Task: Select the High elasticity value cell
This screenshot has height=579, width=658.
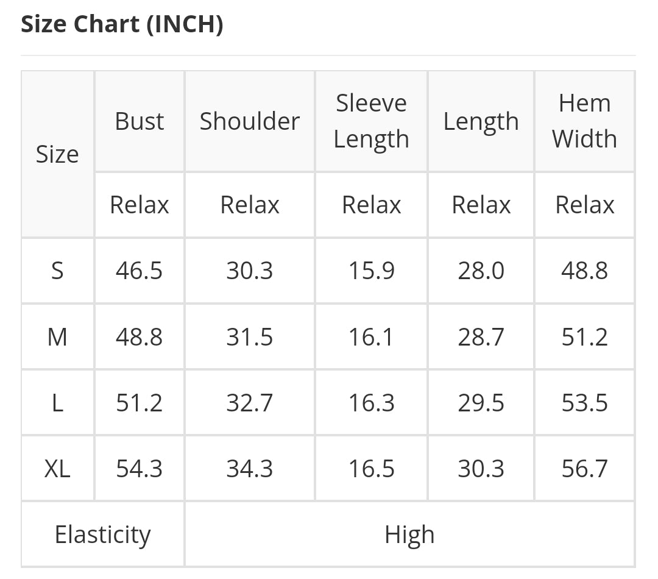Action: tap(409, 535)
